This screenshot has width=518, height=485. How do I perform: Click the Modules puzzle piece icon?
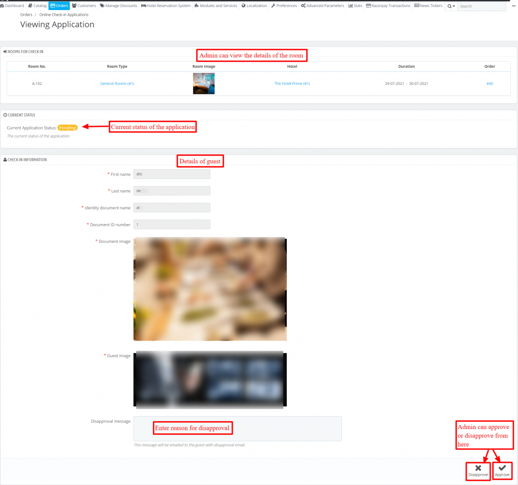(x=197, y=6)
